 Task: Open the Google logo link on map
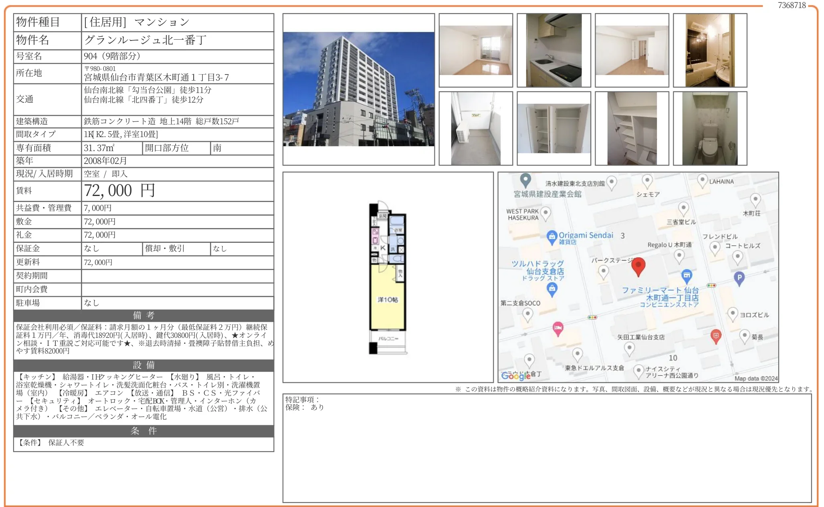pyautogui.click(x=516, y=376)
